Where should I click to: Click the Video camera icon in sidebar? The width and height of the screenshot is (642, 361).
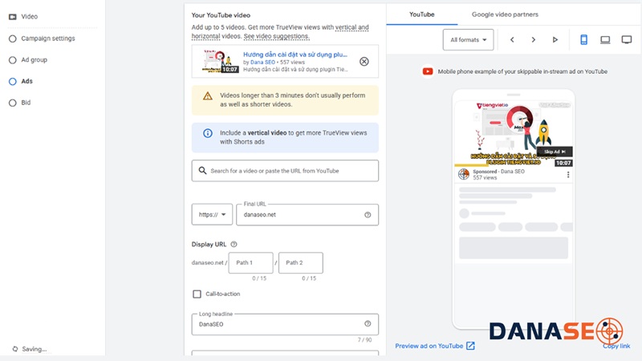[13, 17]
